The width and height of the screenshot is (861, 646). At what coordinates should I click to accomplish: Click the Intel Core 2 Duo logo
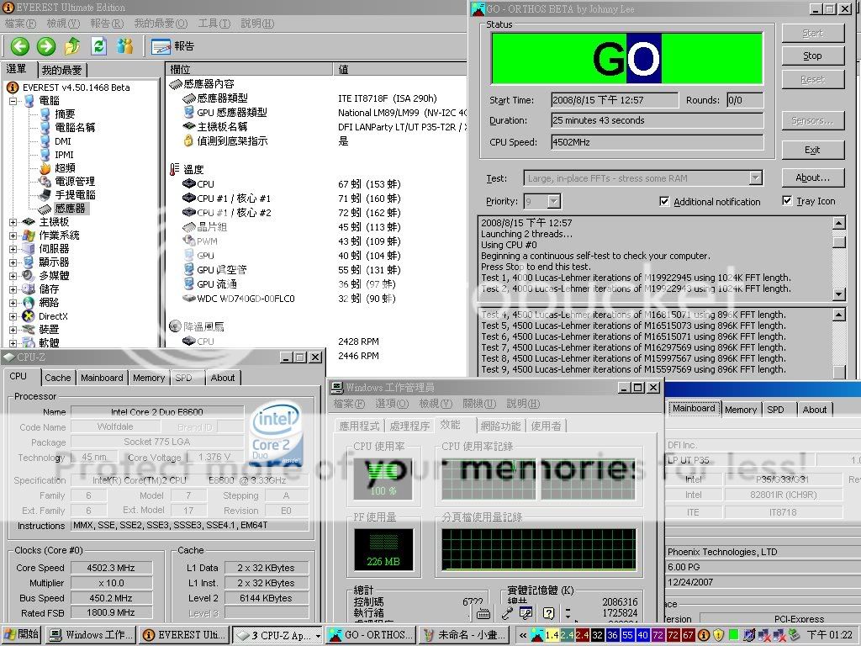[276, 435]
